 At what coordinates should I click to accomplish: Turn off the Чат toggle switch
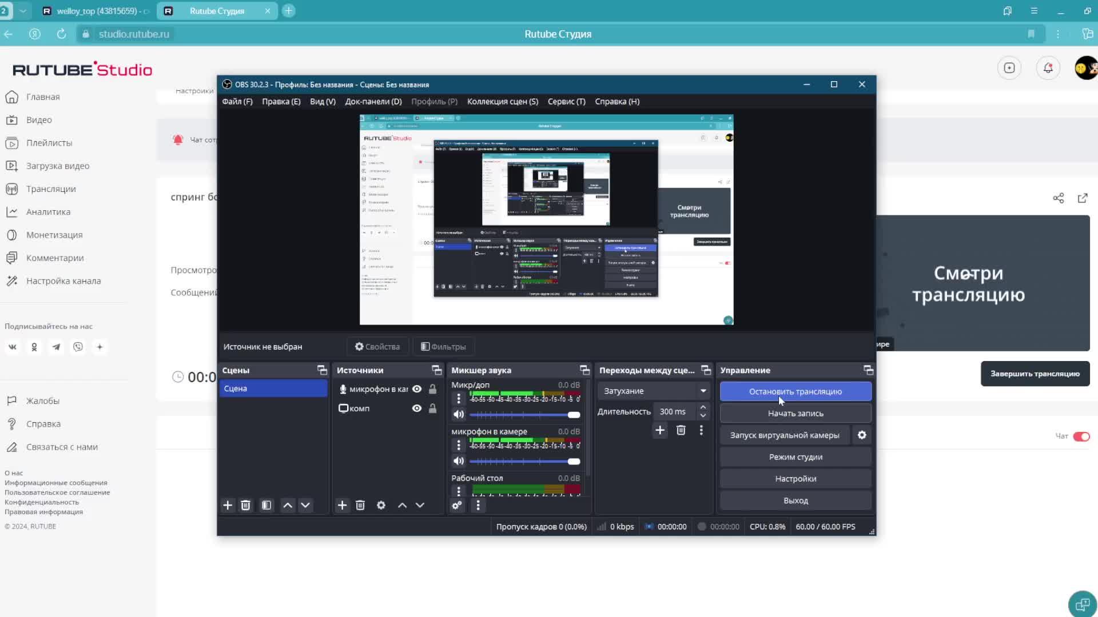pos(1081,436)
